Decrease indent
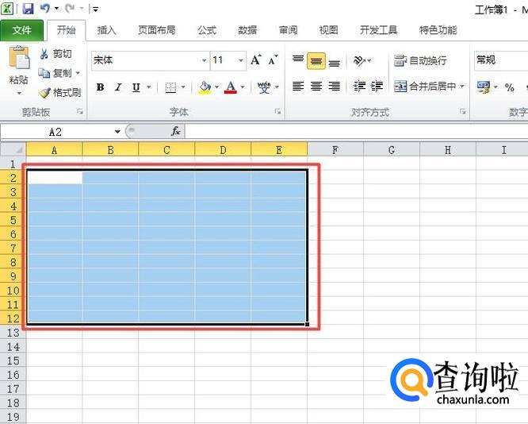Image resolution: width=528 pixels, height=424 pixels. tap(359, 87)
